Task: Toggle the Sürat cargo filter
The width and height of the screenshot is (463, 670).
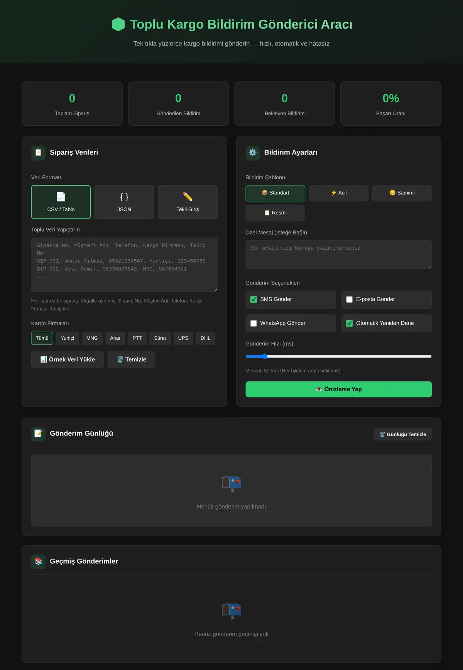Action: tap(160, 338)
